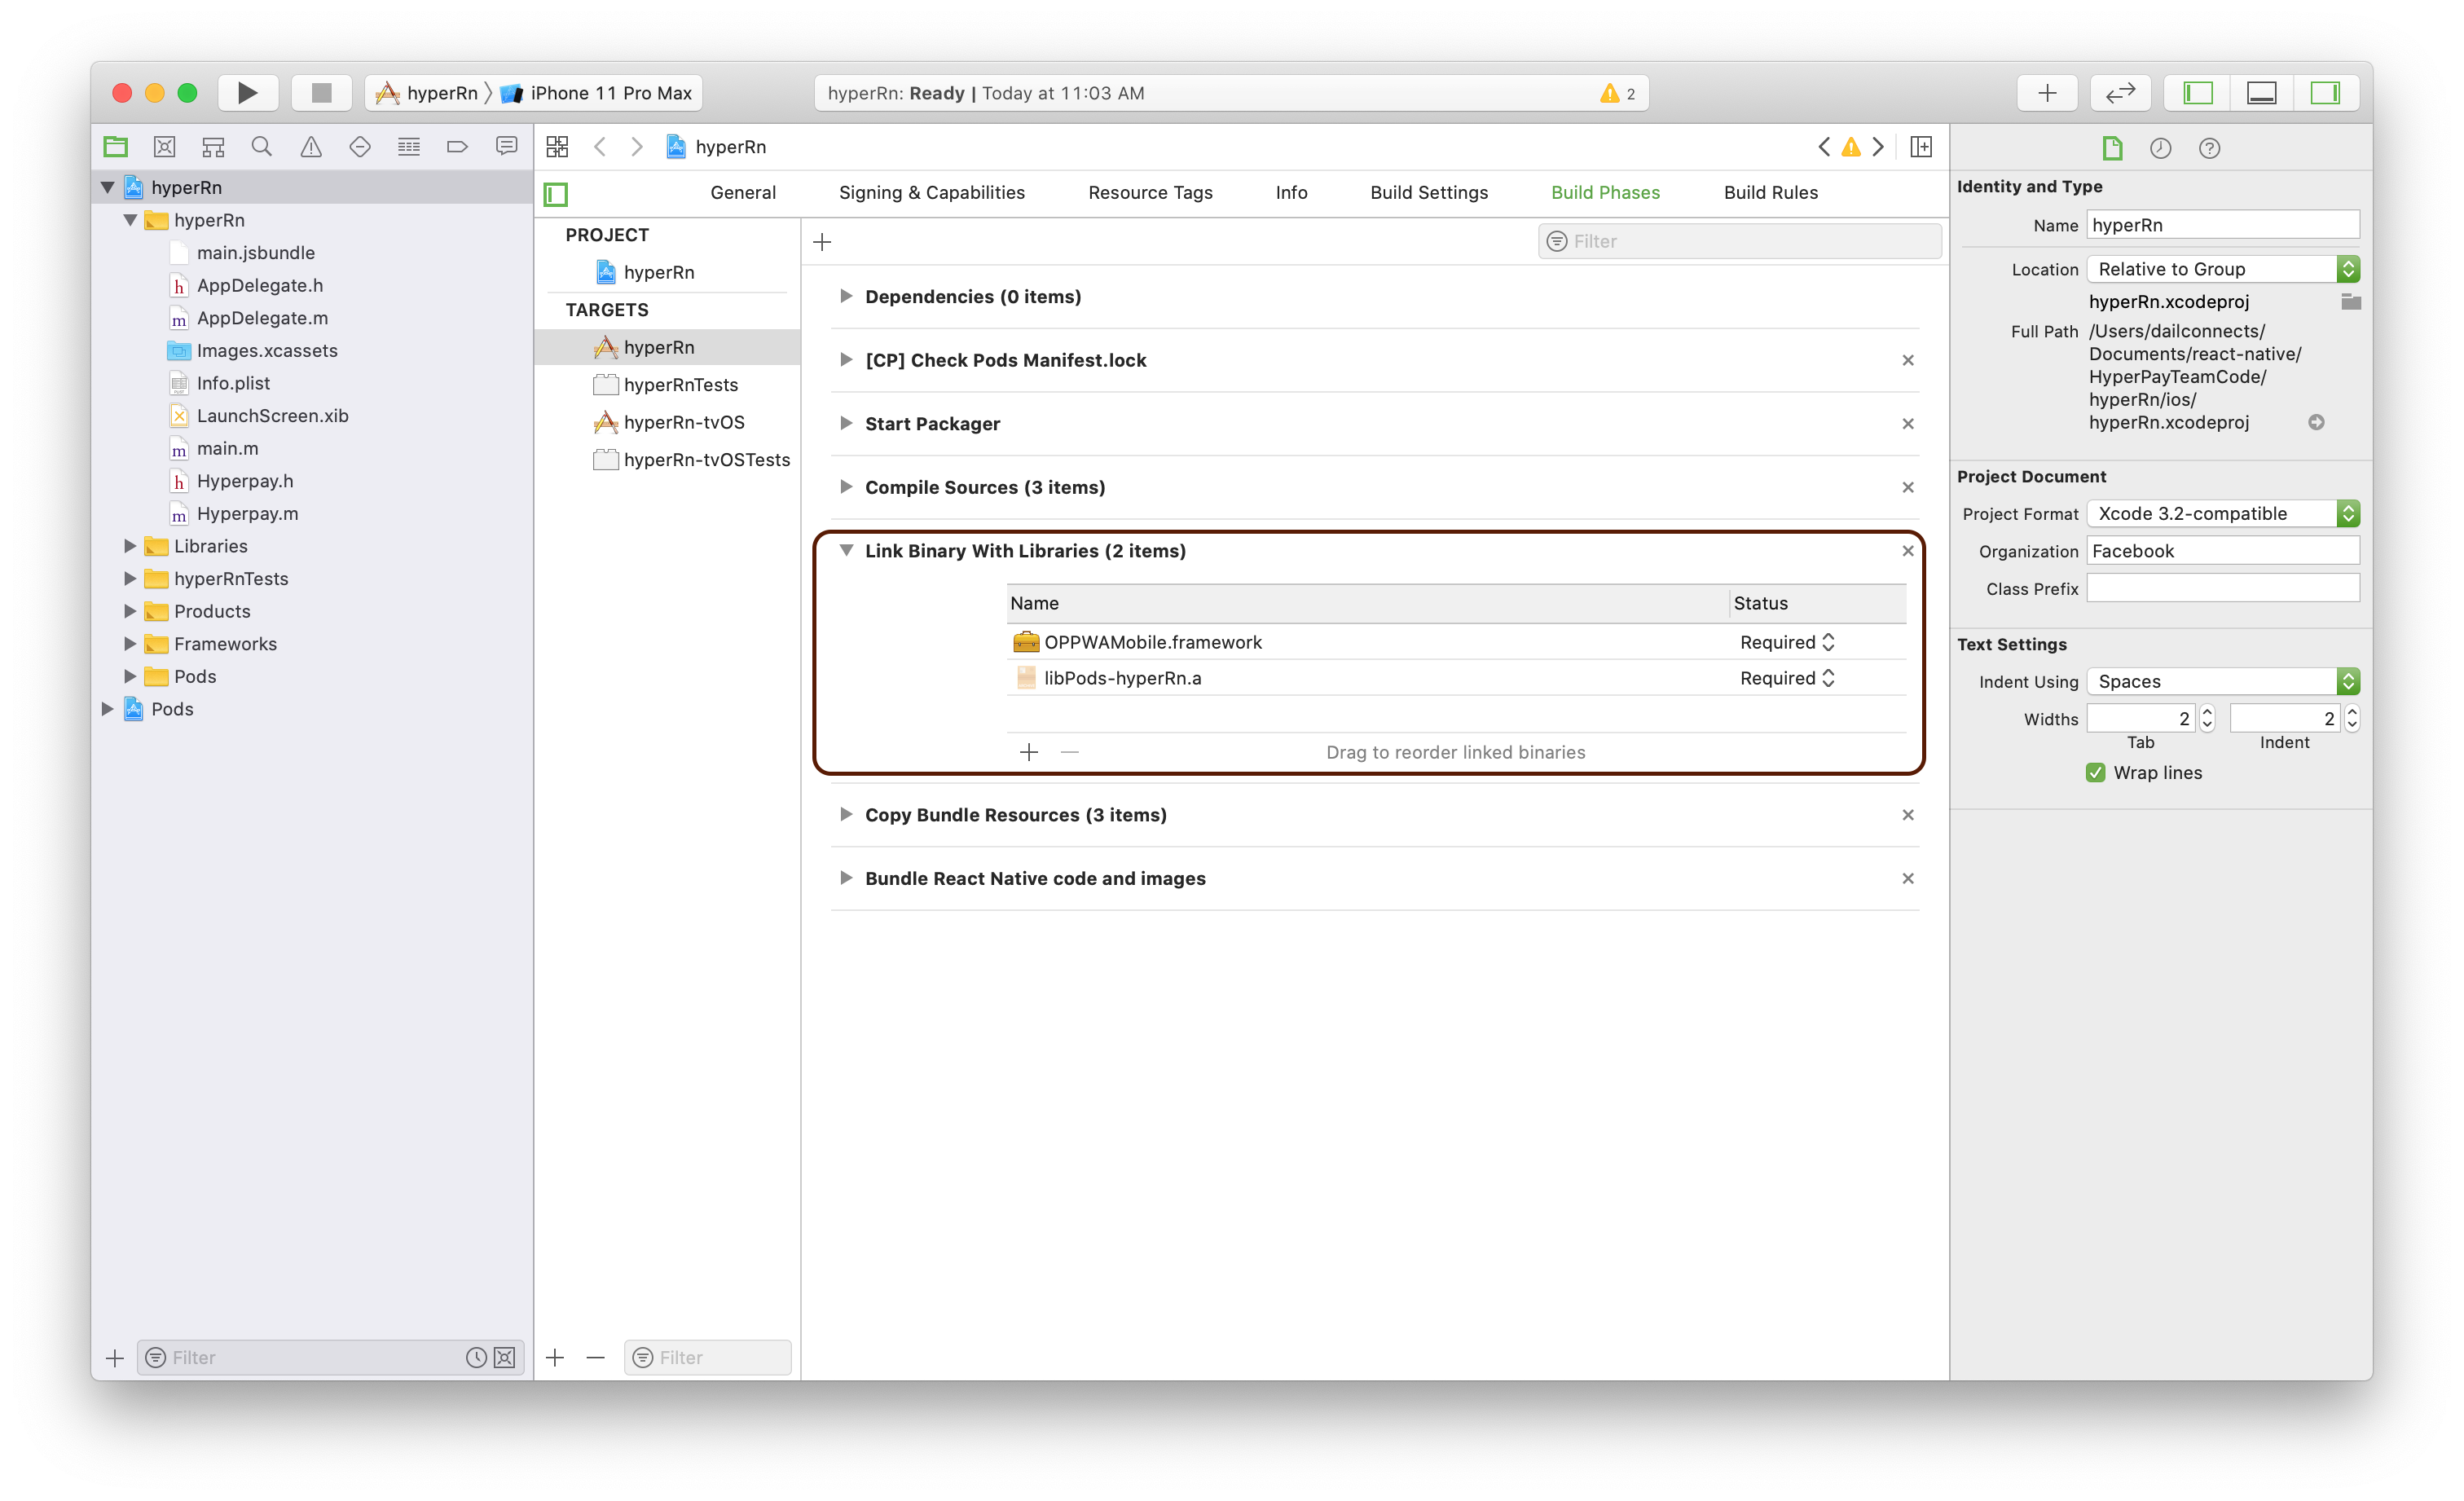Open the Build Settings tab
This screenshot has width=2464, height=1501.
pos(1428,192)
